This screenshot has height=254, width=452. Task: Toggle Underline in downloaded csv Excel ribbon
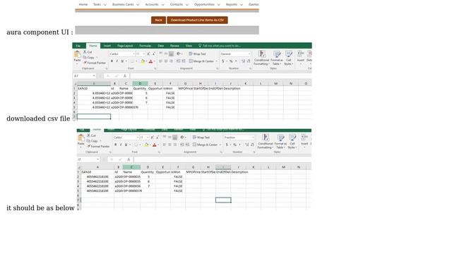(122, 61)
